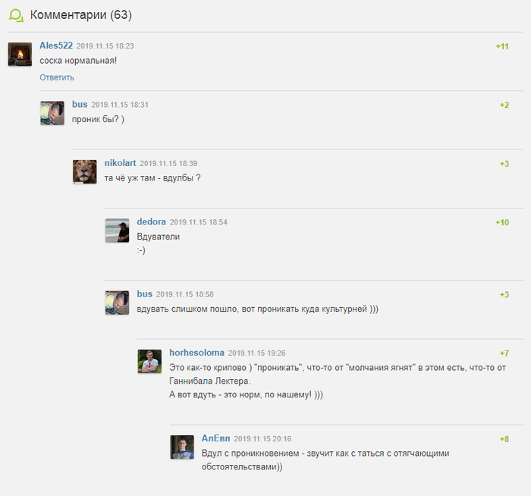Click АлЕвп's avatar photo

point(182,447)
